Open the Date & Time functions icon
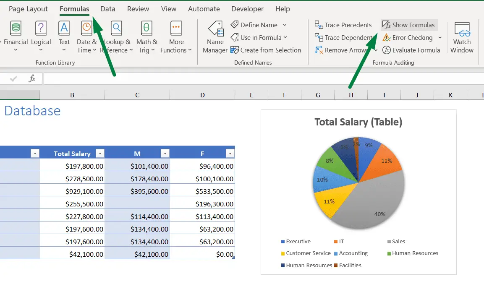The width and height of the screenshot is (484, 284). click(x=87, y=28)
